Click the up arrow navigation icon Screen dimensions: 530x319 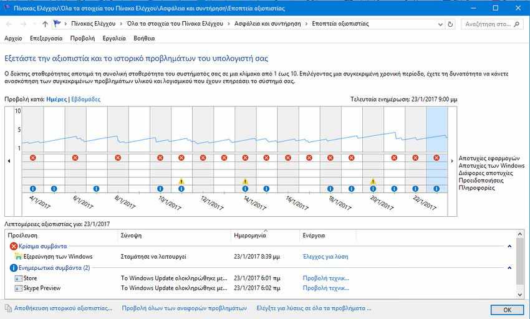click(45, 24)
